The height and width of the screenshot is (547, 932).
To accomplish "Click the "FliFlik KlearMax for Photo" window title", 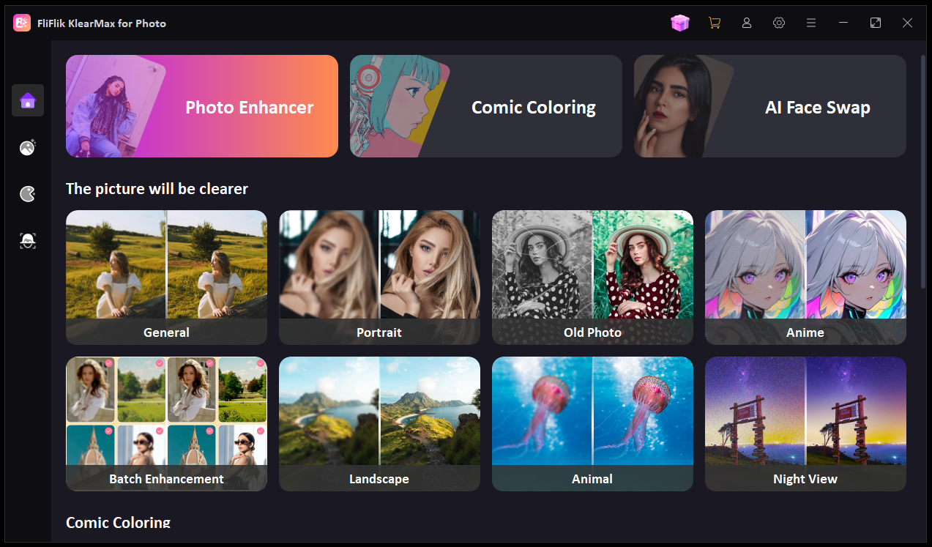I will 102,23.
